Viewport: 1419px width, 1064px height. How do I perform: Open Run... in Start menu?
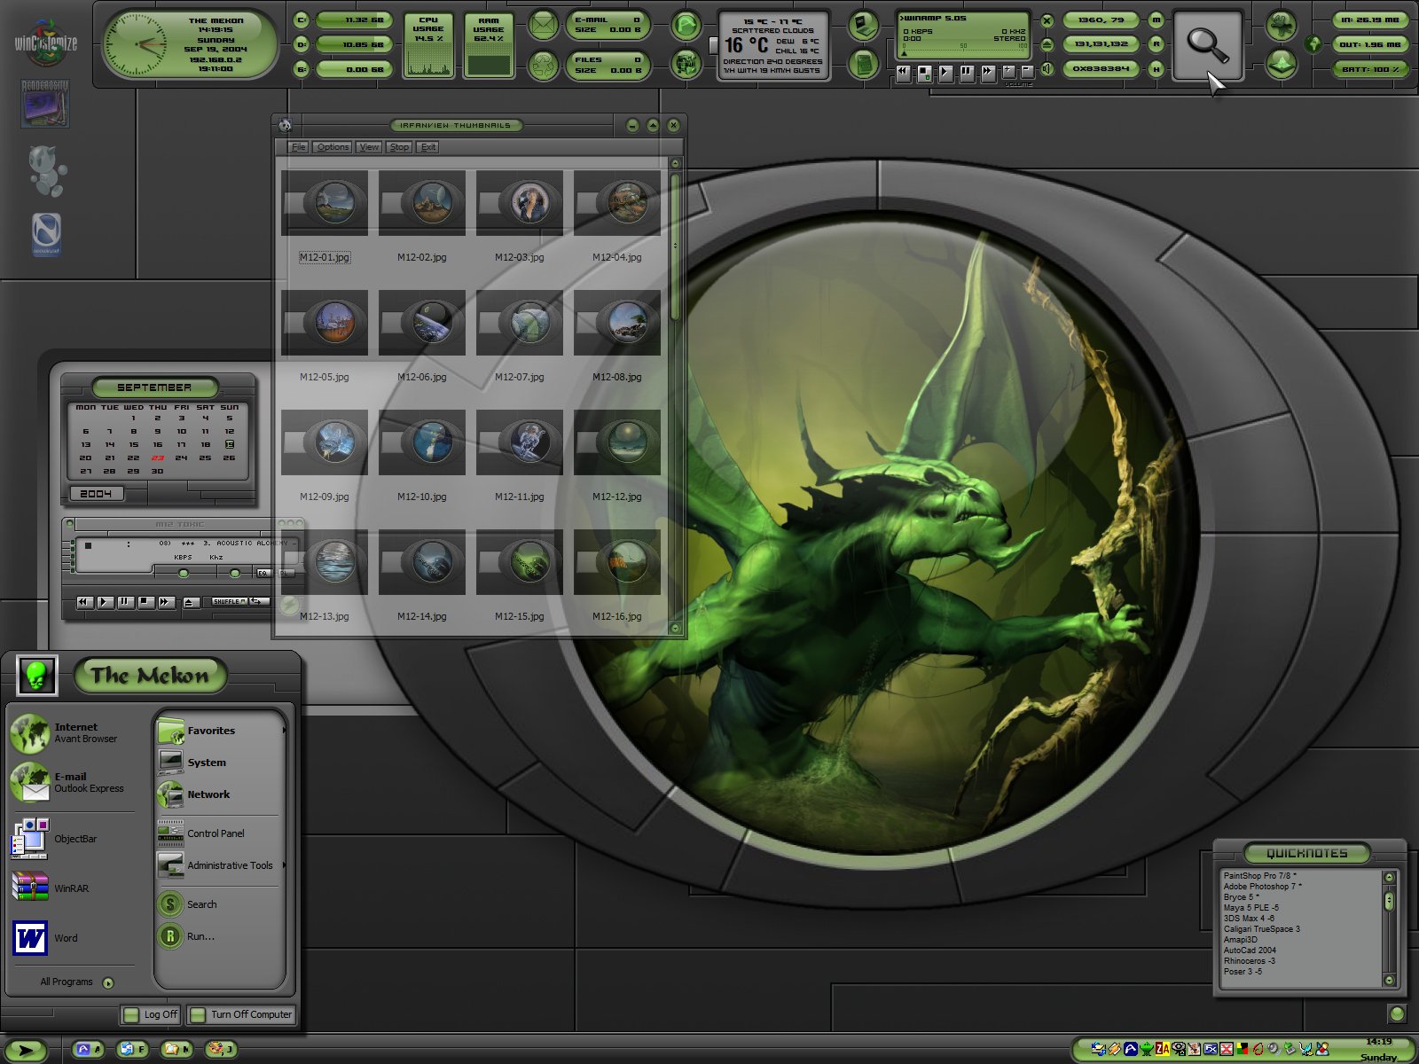point(221,936)
